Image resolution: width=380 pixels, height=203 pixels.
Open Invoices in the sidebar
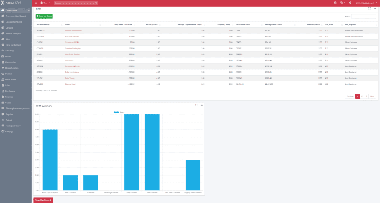[9, 97]
